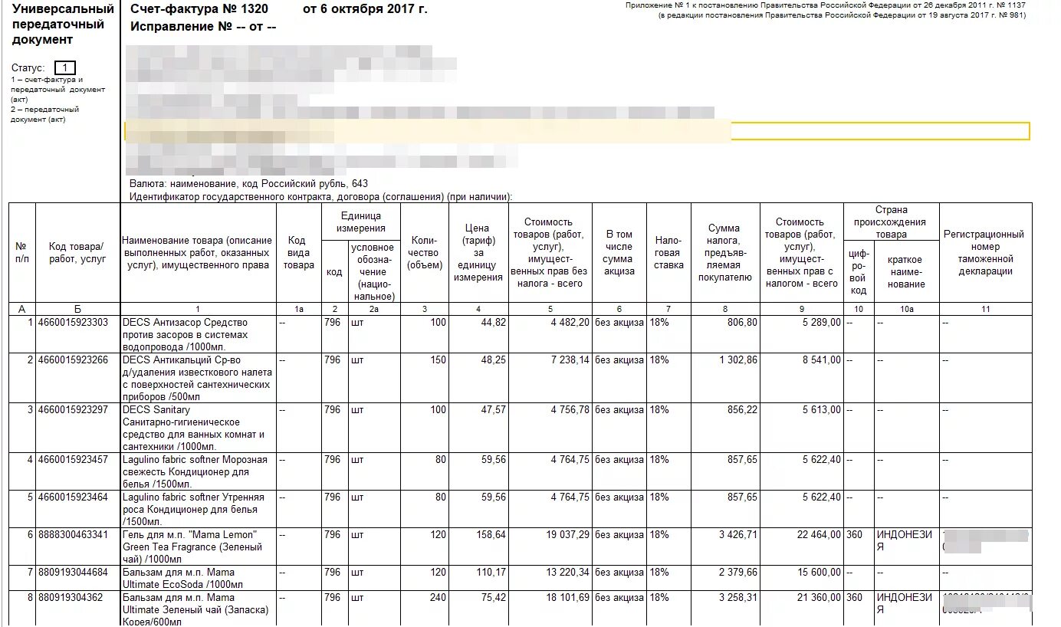Select the 'DECS Антикальций' item name
The height and width of the screenshot is (627, 1061).
pyautogui.click(x=197, y=379)
